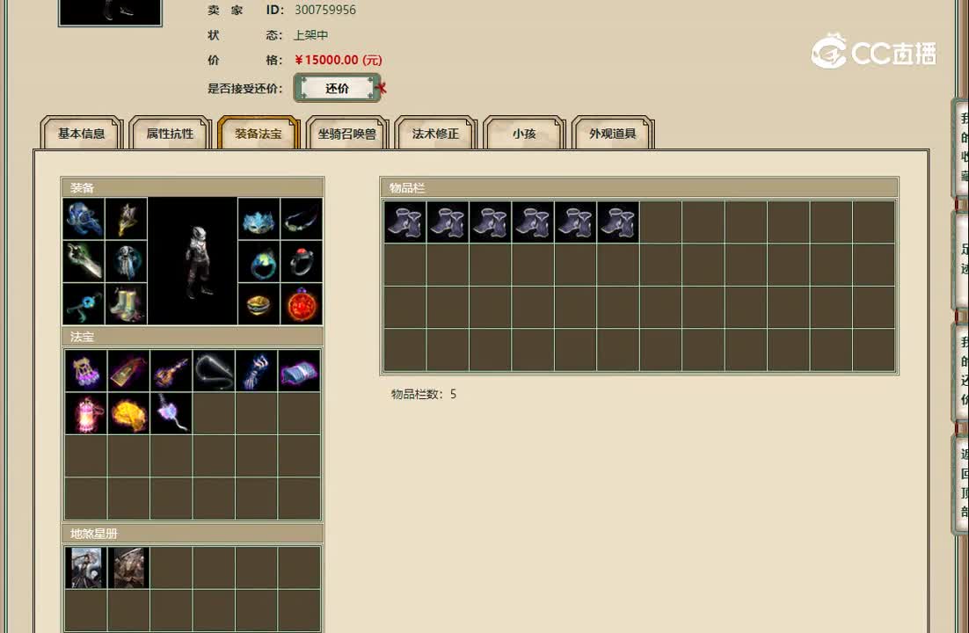Open the 坐骑召唤兽 tab
This screenshot has height=633, width=969.
tap(346, 133)
